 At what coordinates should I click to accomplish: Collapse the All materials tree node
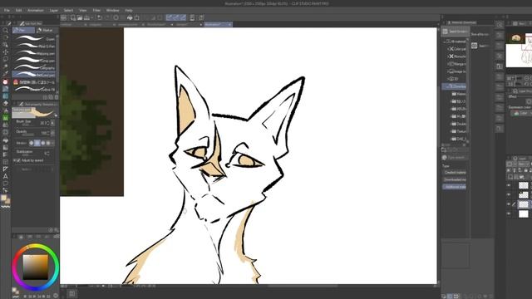pos(445,42)
